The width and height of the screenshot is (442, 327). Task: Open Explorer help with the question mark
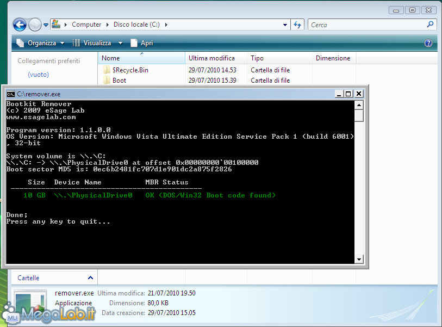pos(428,43)
